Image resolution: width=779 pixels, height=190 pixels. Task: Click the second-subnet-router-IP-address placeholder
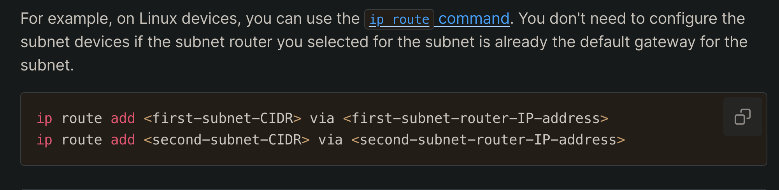click(x=488, y=140)
